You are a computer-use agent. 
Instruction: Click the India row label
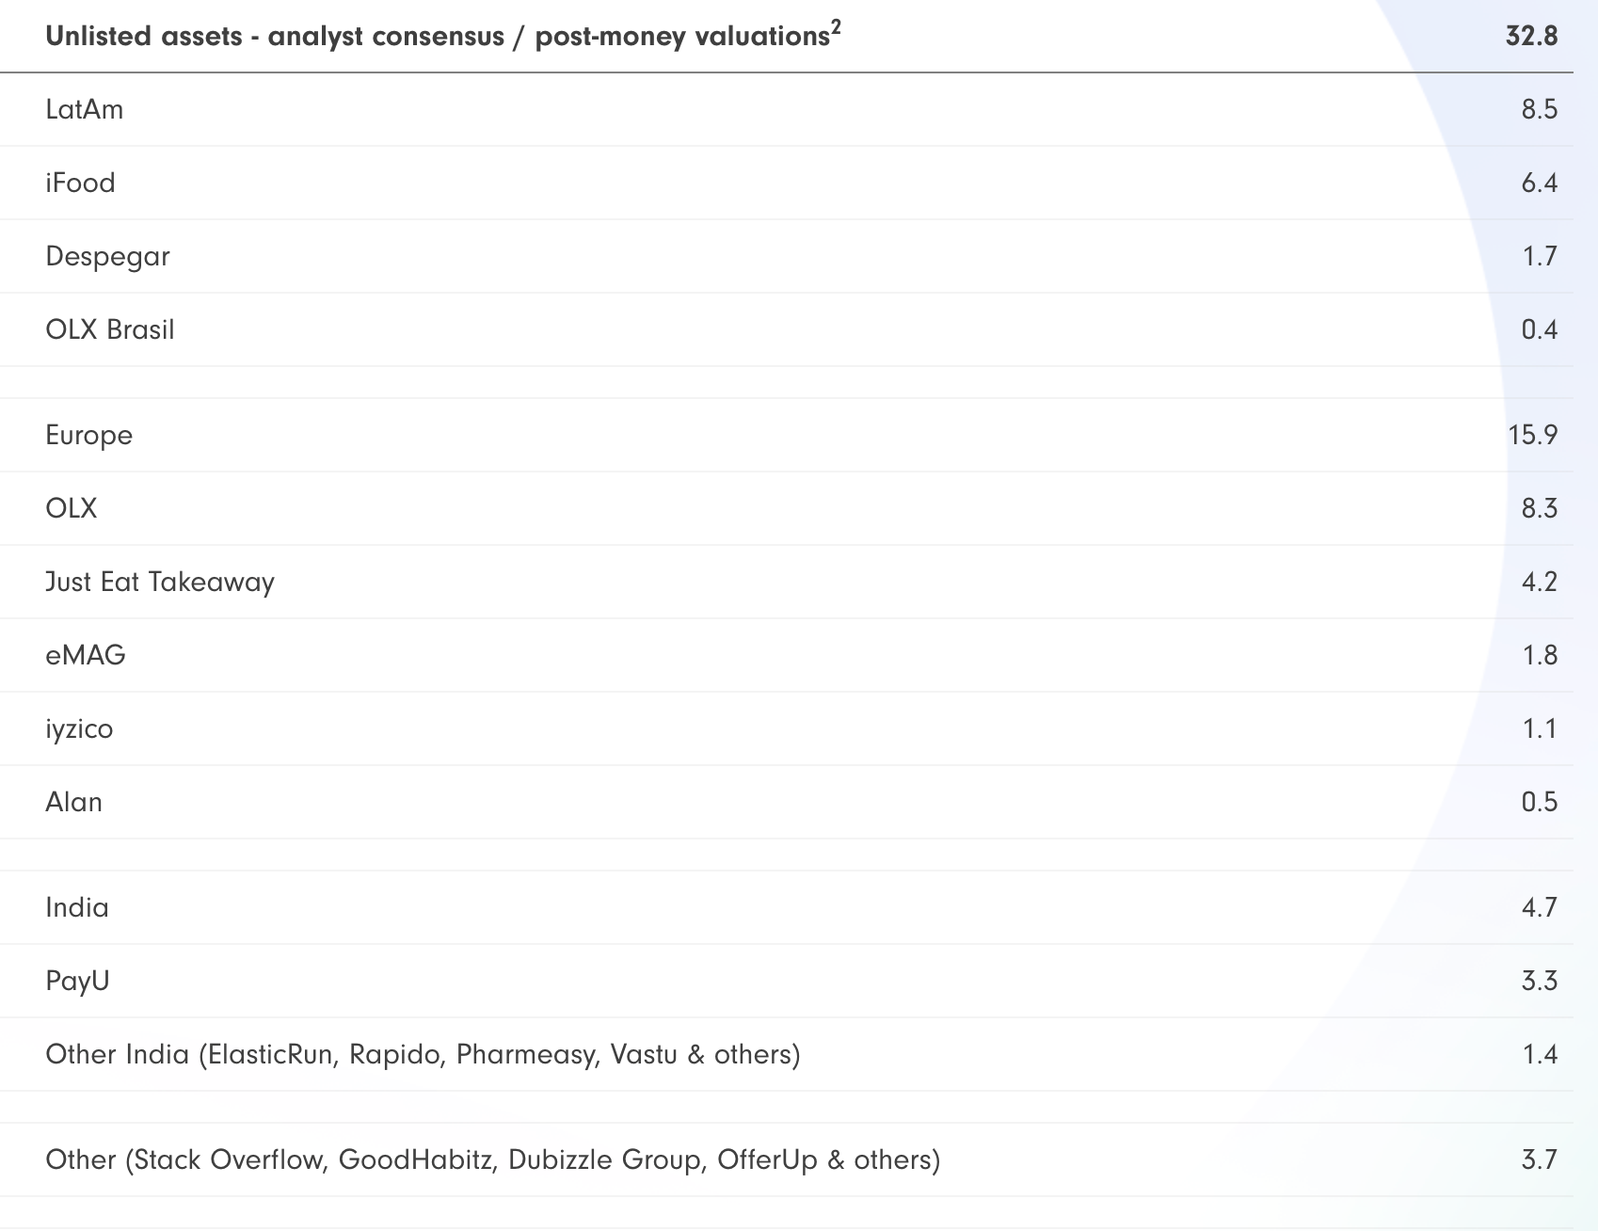pyautogui.click(x=77, y=907)
